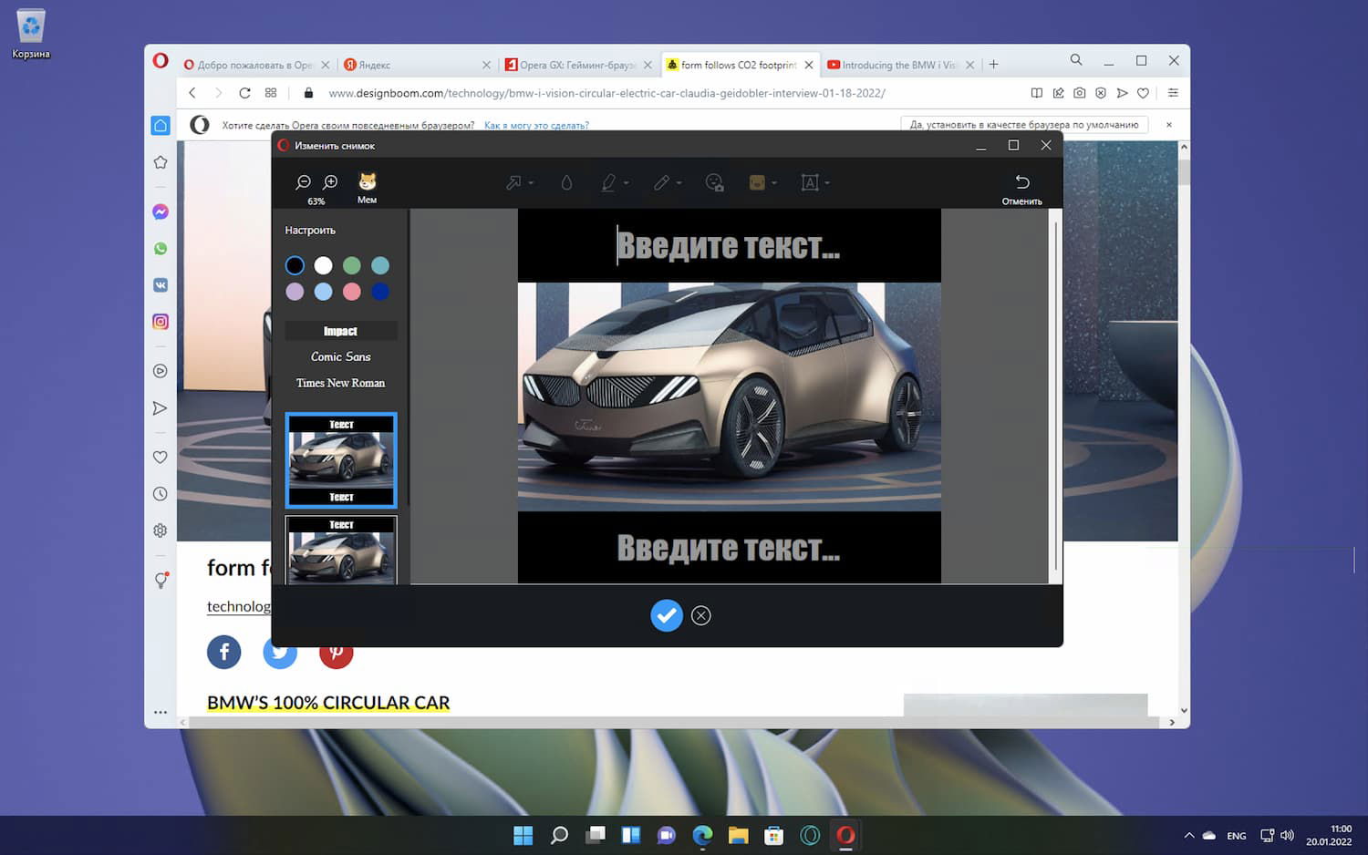1368x855 pixels.
Task: Confirm the edit with the blue checkmark
Action: click(667, 615)
